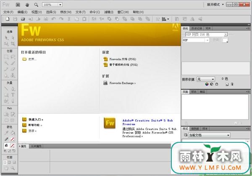The image size is (252, 176).
Task: Select the Magic Wand tool
Action: (x=6, y=63)
